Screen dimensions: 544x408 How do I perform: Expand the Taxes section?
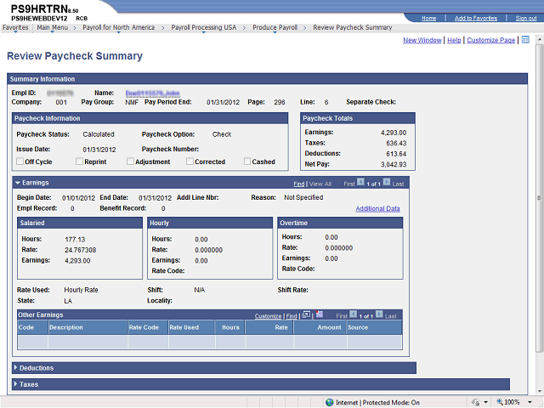15,383
